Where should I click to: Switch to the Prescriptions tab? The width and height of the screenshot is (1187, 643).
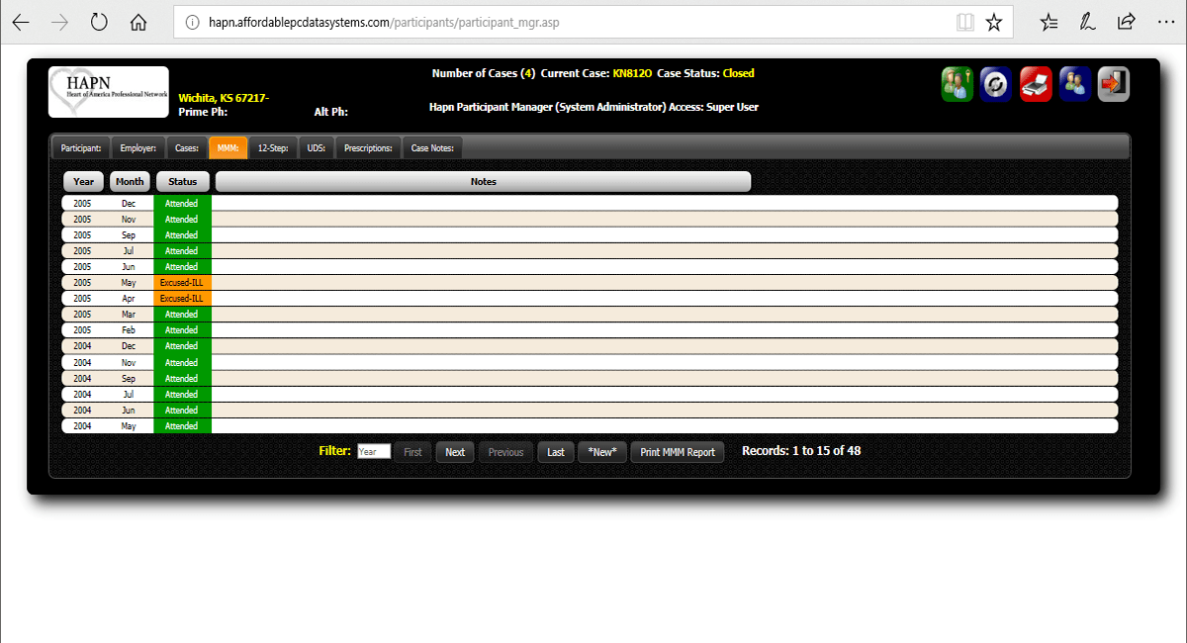pyautogui.click(x=368, y=146)
